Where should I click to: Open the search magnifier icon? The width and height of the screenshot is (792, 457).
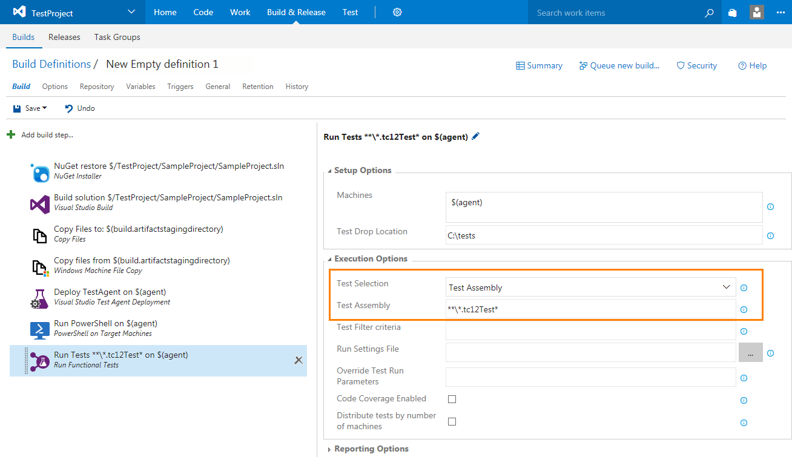click(x=709, y=13)
